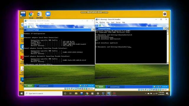Switch to the active VirtualBox VM taskbar icon
This screenshot has width=189, height=106.
[x=109, y=93]
